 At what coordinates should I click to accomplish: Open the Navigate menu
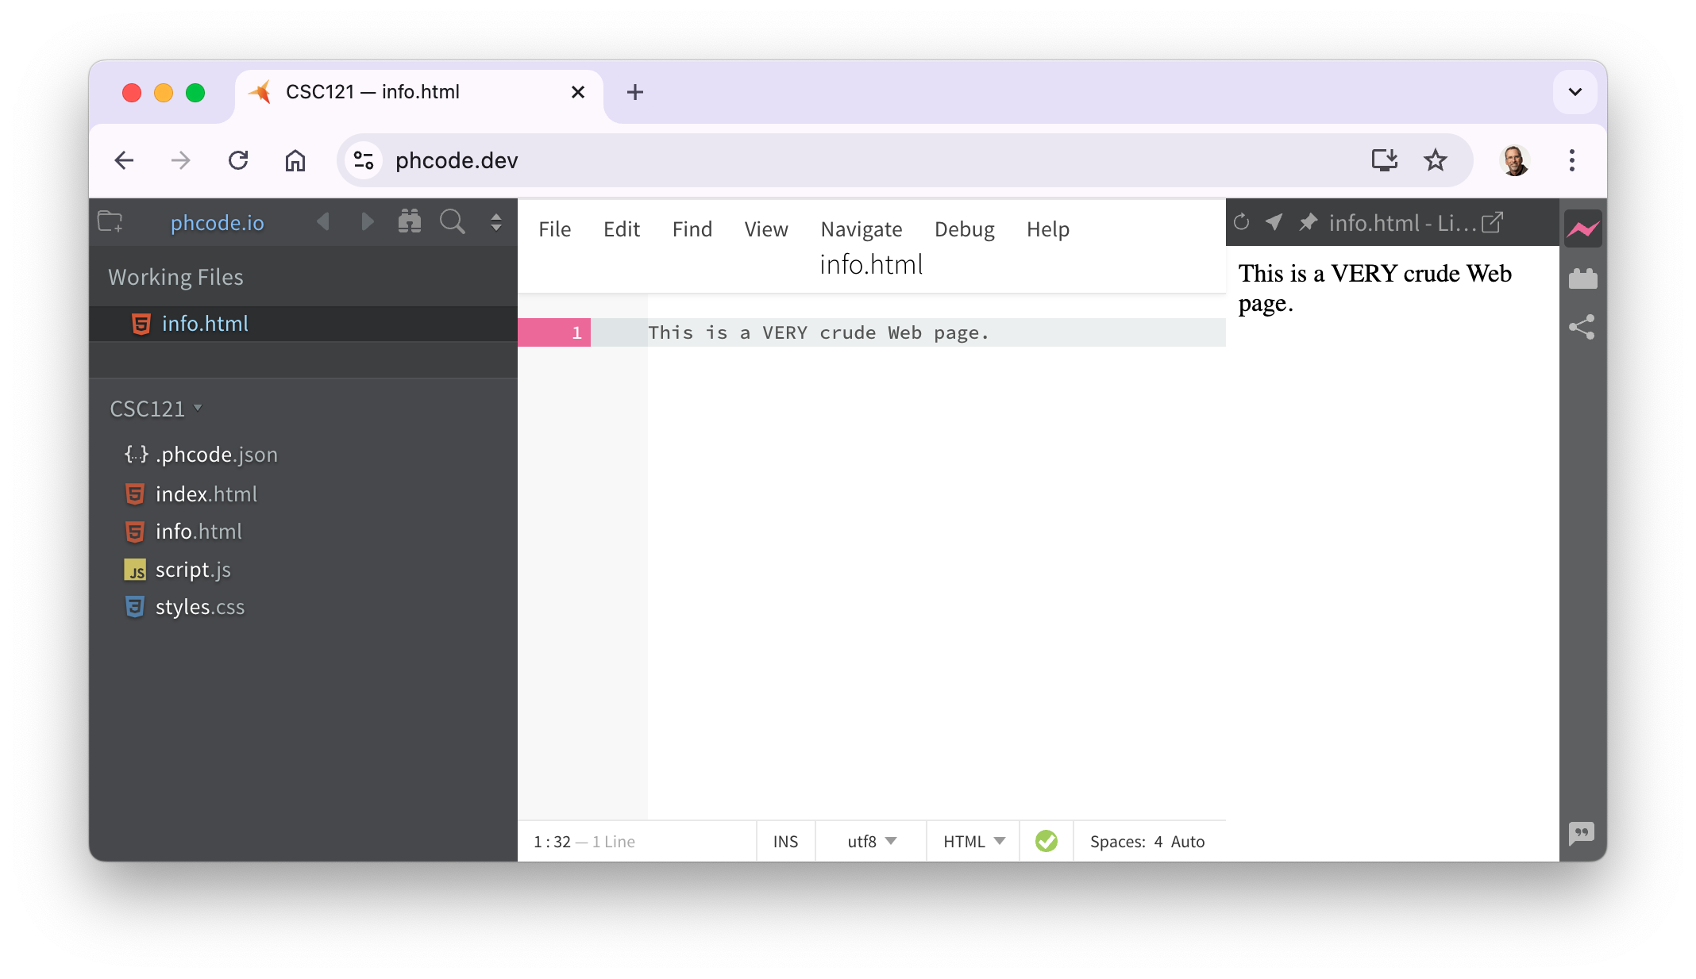click(x=861, y=229)
